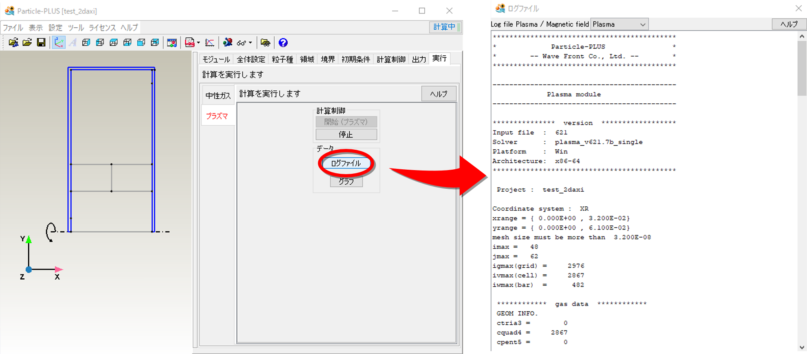
Task: Click the italic A text toolbar icon
Action: [x=73, y=42]
